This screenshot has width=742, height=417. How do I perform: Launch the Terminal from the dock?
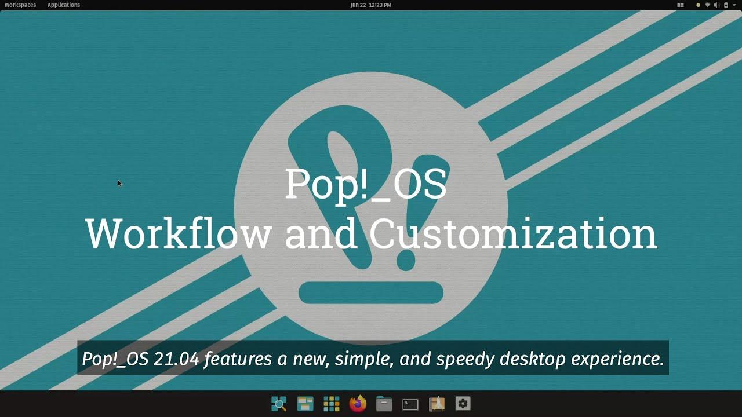click(410, 404)
